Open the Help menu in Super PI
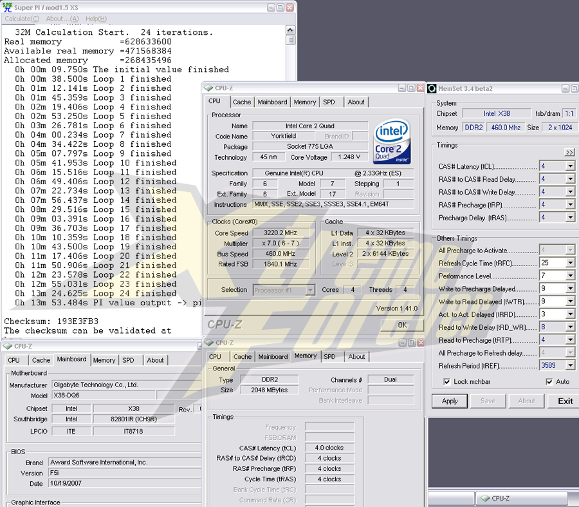 coord(96,19)
